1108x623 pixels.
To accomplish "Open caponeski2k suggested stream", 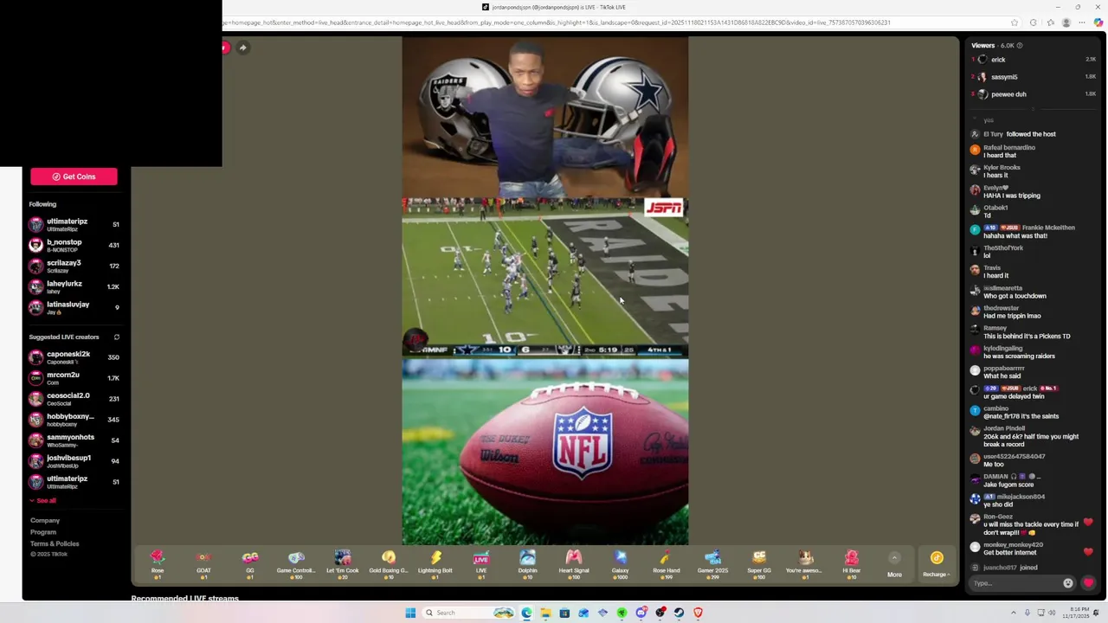I will coord(74,357).
